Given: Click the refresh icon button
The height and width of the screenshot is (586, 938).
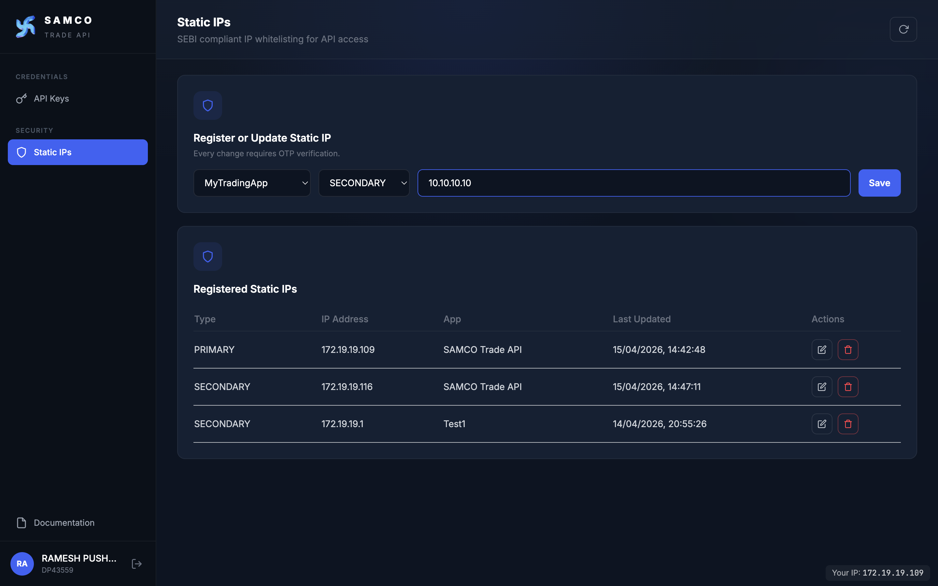Looking at the screenshot, I should pos(903,29).
